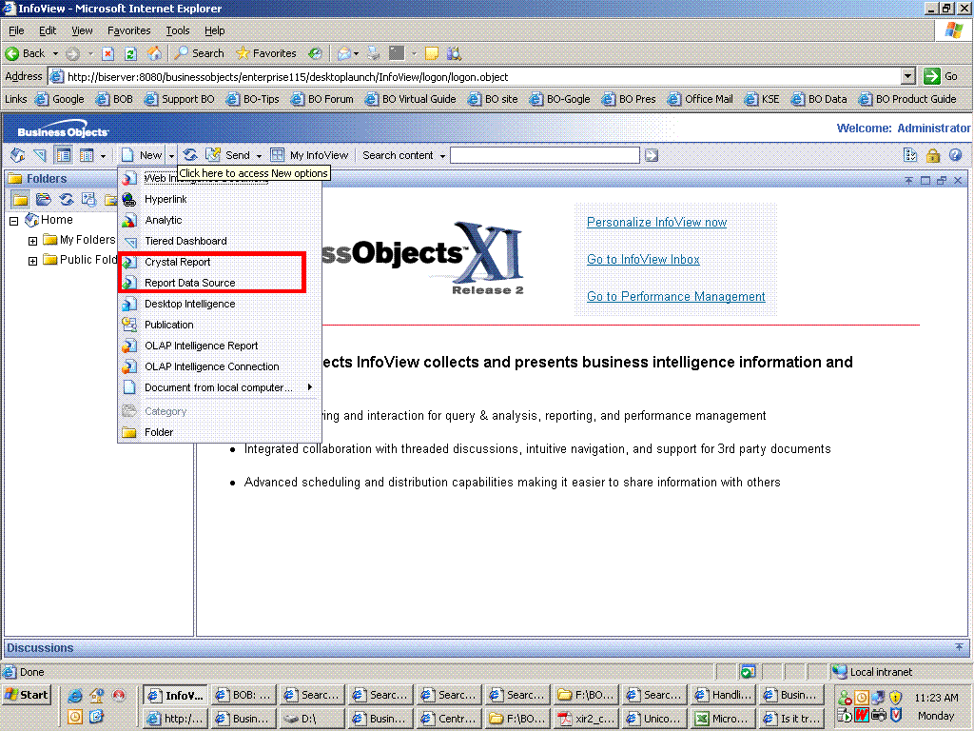The image size is (974, 731).
Task: Click the list panel view icon
Action: click(x=87, y=155)
